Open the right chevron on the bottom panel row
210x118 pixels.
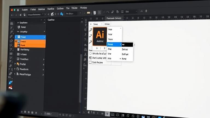(43, 75)
